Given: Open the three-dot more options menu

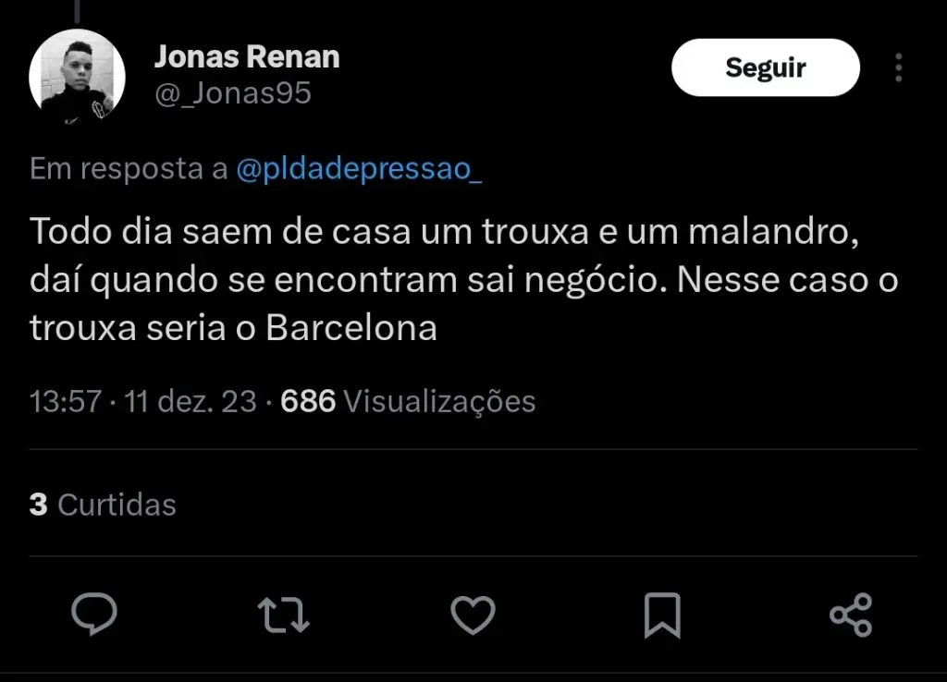Looking at the screenshot, I should (x=898, y=67).
